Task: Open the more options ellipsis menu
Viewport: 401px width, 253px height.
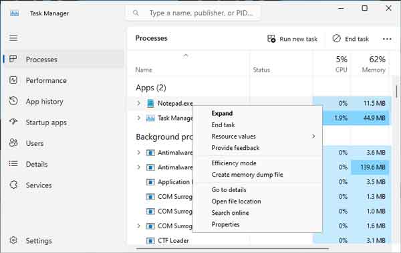Action: tap(387, 39)
